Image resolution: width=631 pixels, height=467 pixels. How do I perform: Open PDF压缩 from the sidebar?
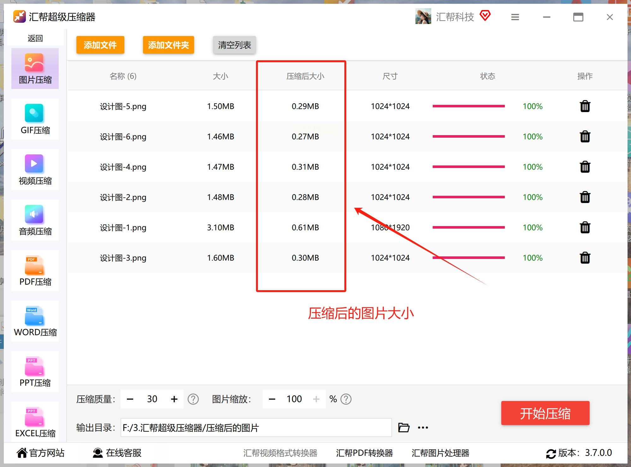[x=35, y=271]
